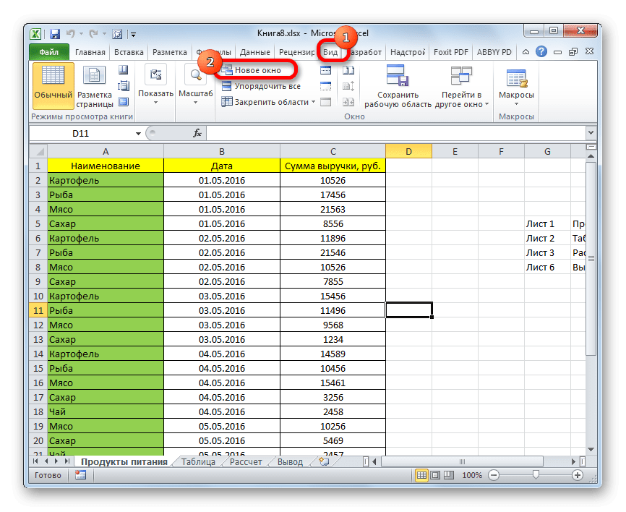Click the Page Break Preview icon in ribbon
Screen dimensions: 626x512
tap(124, 70)
